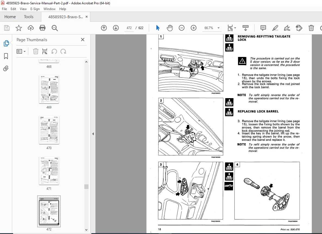Click the total page count 622

tap(141, 28)
